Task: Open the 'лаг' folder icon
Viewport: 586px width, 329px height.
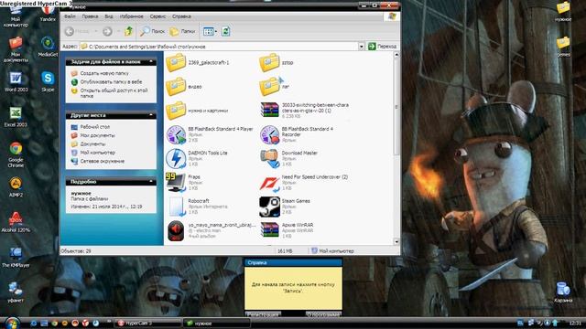Action: click(x=269, y=87)
